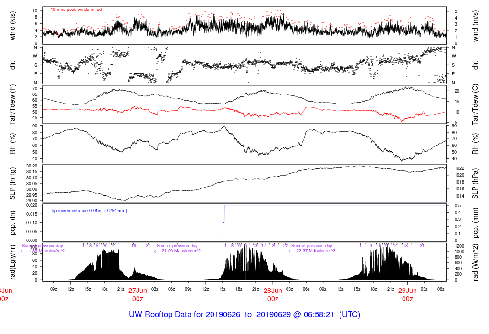The height and width of the screenshot is (334, 489).
Task: Click the '55' Fahrenheit temperature tick label
Action: 35,106
